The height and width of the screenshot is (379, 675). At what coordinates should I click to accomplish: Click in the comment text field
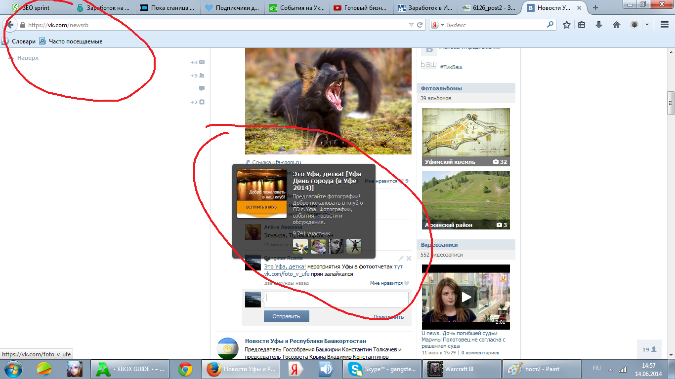point(336,299)
